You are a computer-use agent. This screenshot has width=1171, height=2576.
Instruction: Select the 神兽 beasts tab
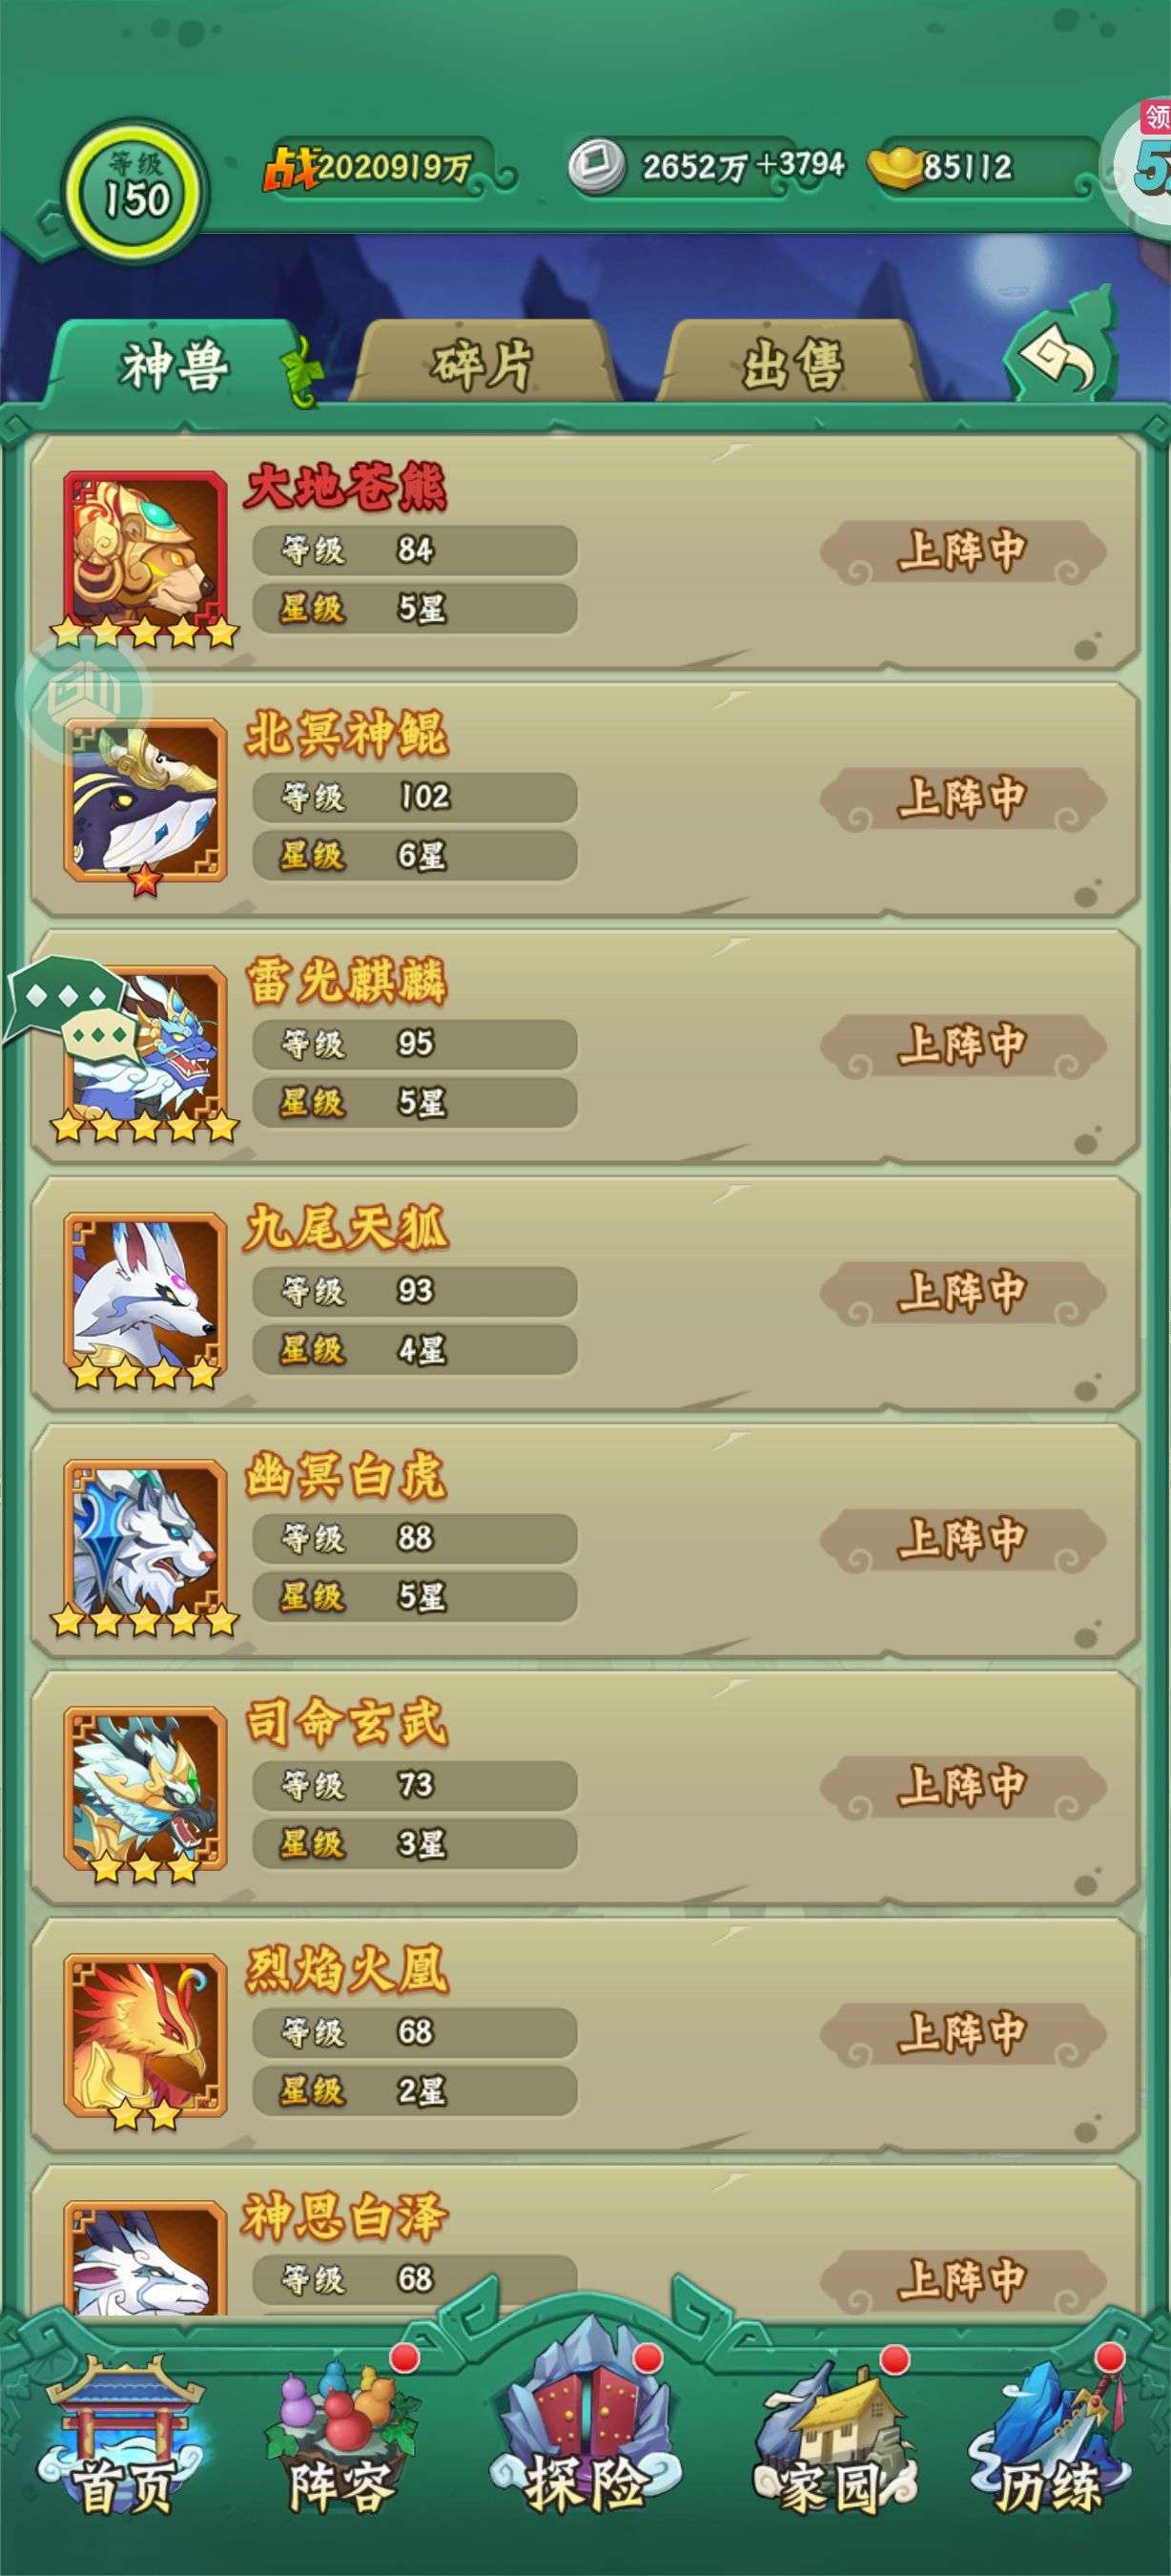175,364
